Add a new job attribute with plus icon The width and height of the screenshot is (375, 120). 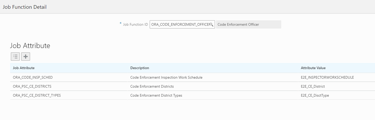26,57
